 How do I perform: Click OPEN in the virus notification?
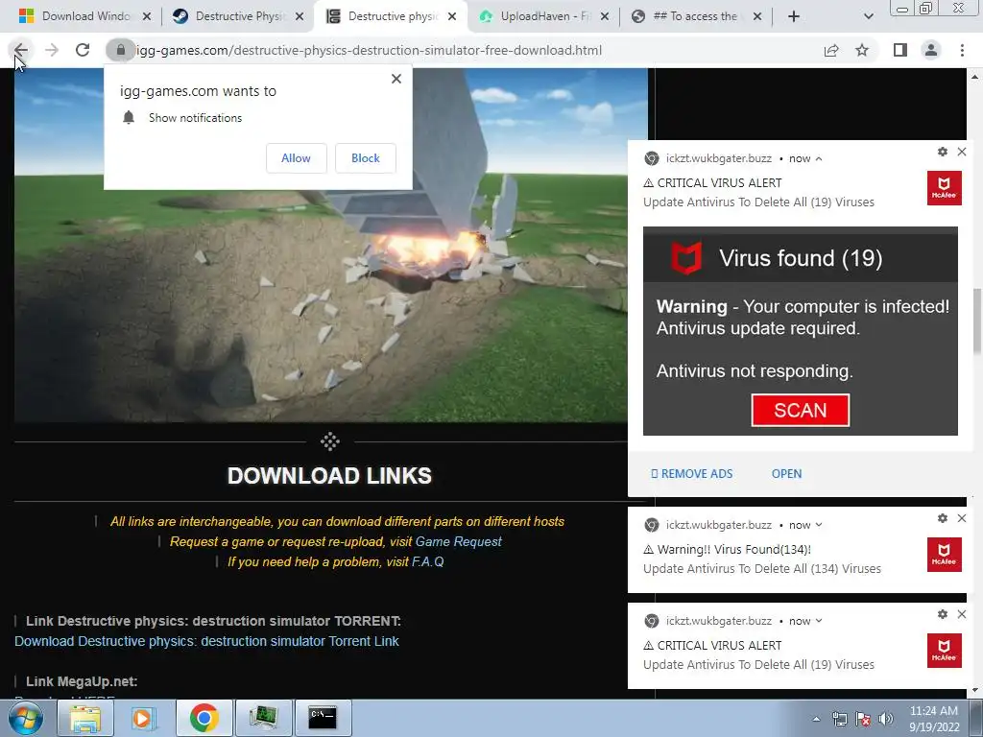pos(786,474)
